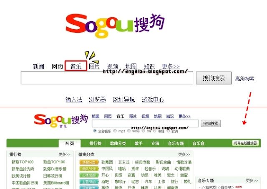Select the rm radio button
Image resolution: width=267 pixels, height=189 pixels.
coord(144,131)
